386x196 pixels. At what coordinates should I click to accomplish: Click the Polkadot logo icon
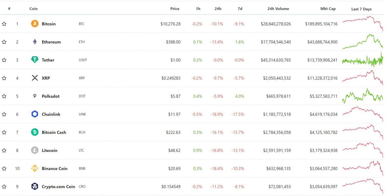(x=35, y=96)
